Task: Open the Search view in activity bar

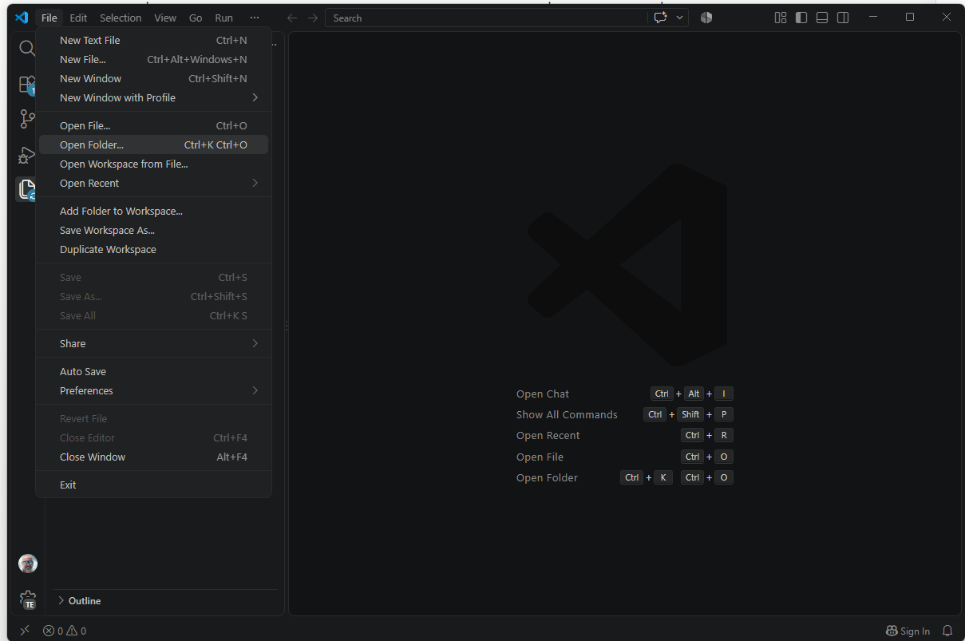Action: [x=27, y=48]
